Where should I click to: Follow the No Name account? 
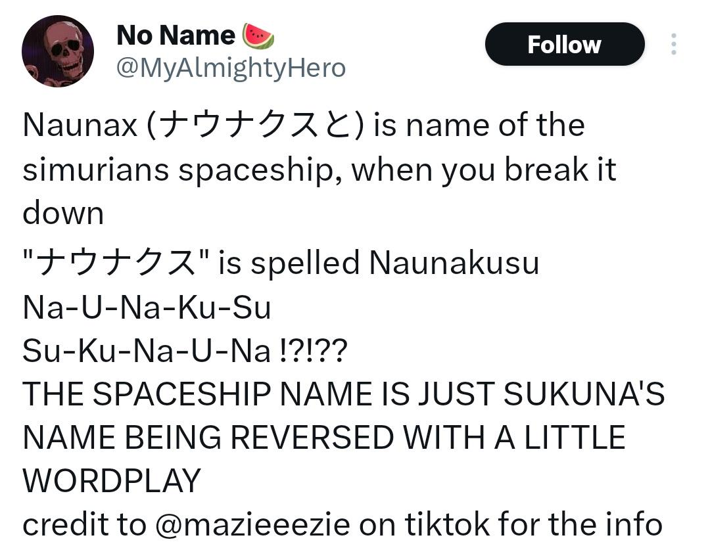(x=565, y=44)
